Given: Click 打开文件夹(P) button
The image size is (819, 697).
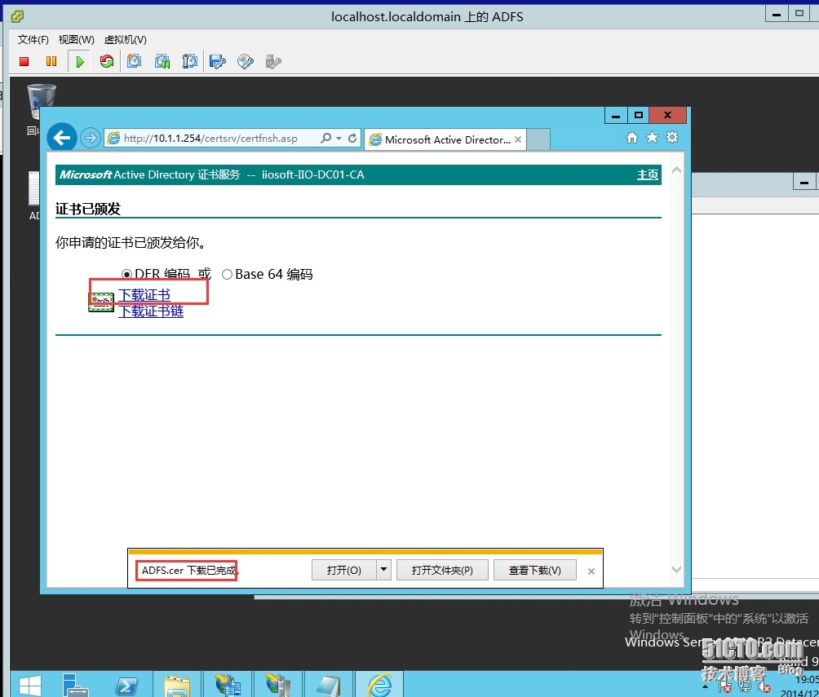Looking at the screenshot, I should click(442, 570).
